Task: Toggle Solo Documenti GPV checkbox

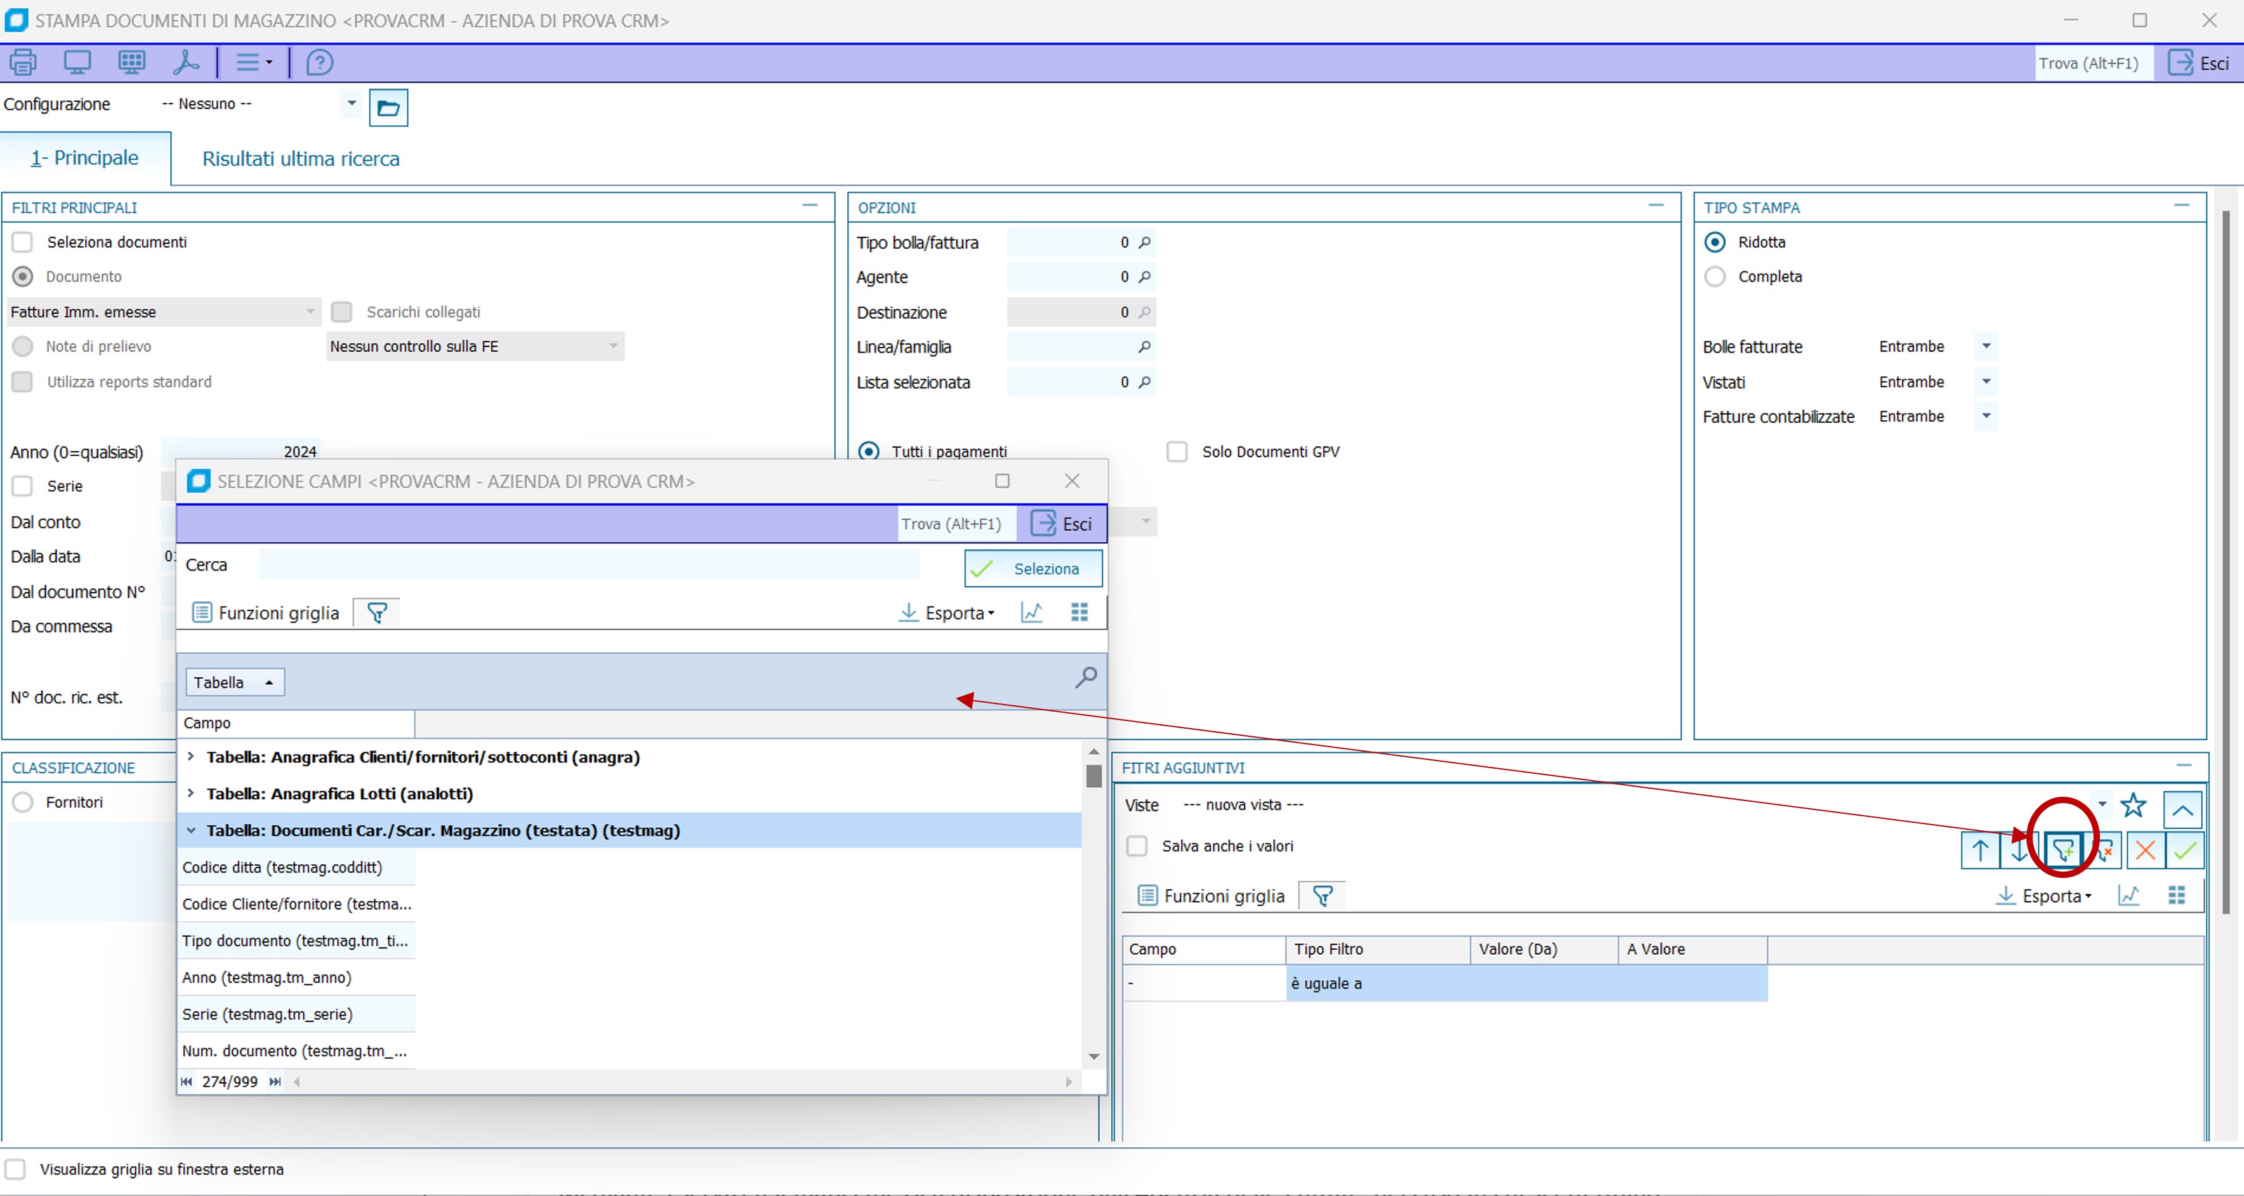Action: click(1177, 452)
